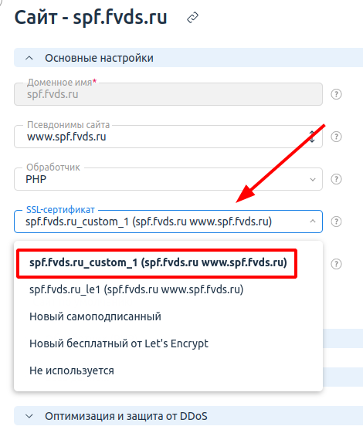
Task: Close the SSL-сертификат dropdown with its chevron
Action: pyautogui.click(x=313, y=222)
